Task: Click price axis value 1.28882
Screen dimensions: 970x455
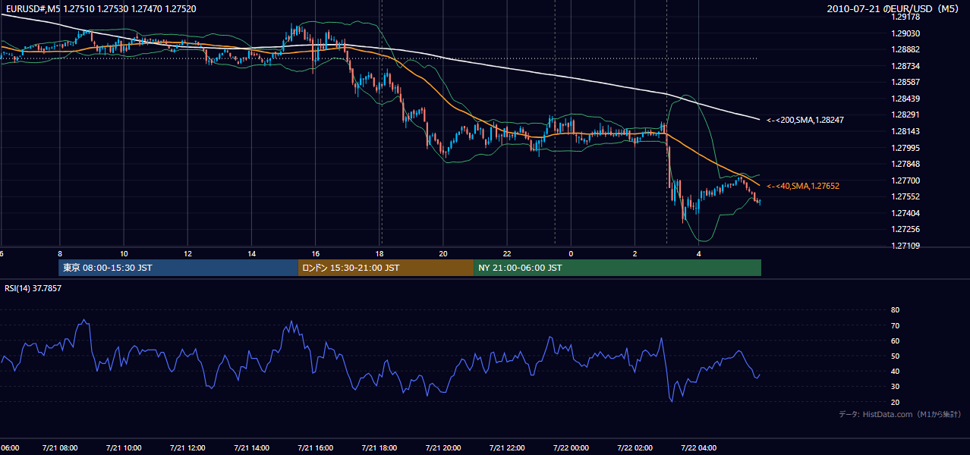Action: coord(905,50)
